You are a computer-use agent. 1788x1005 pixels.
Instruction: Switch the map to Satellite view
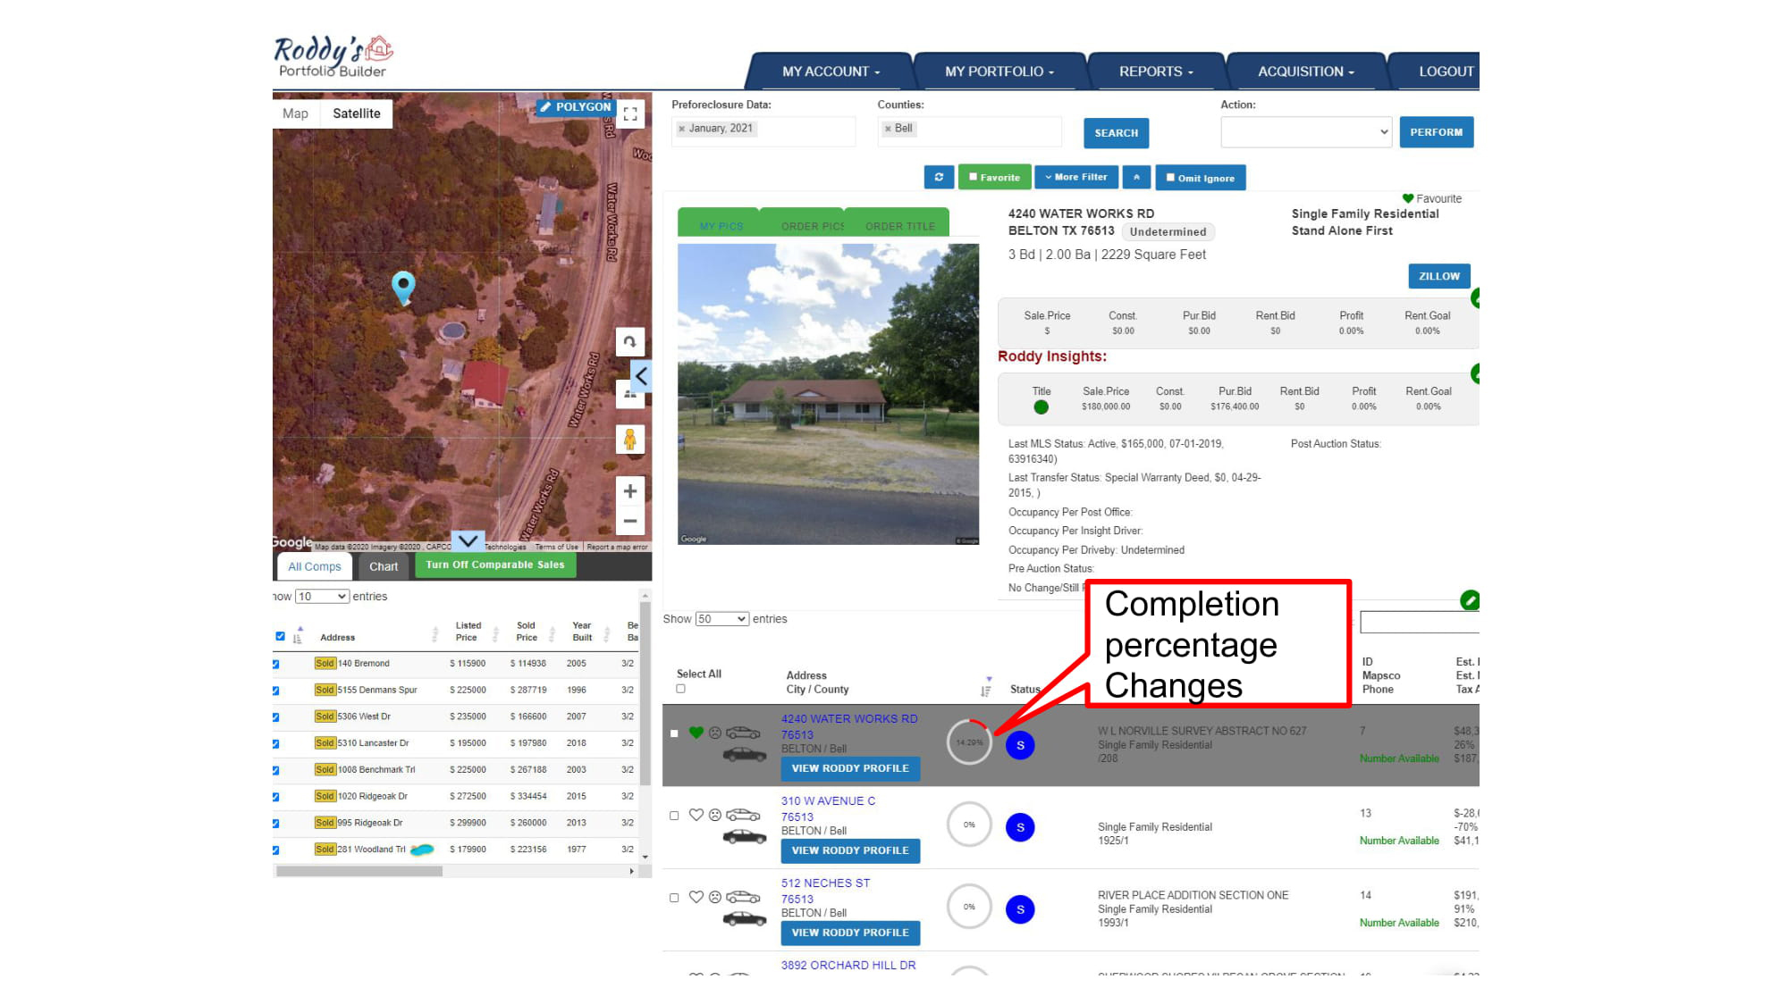tap(357, 113)
